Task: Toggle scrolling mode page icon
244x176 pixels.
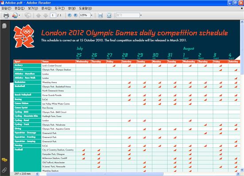Action: click(100, 16)
